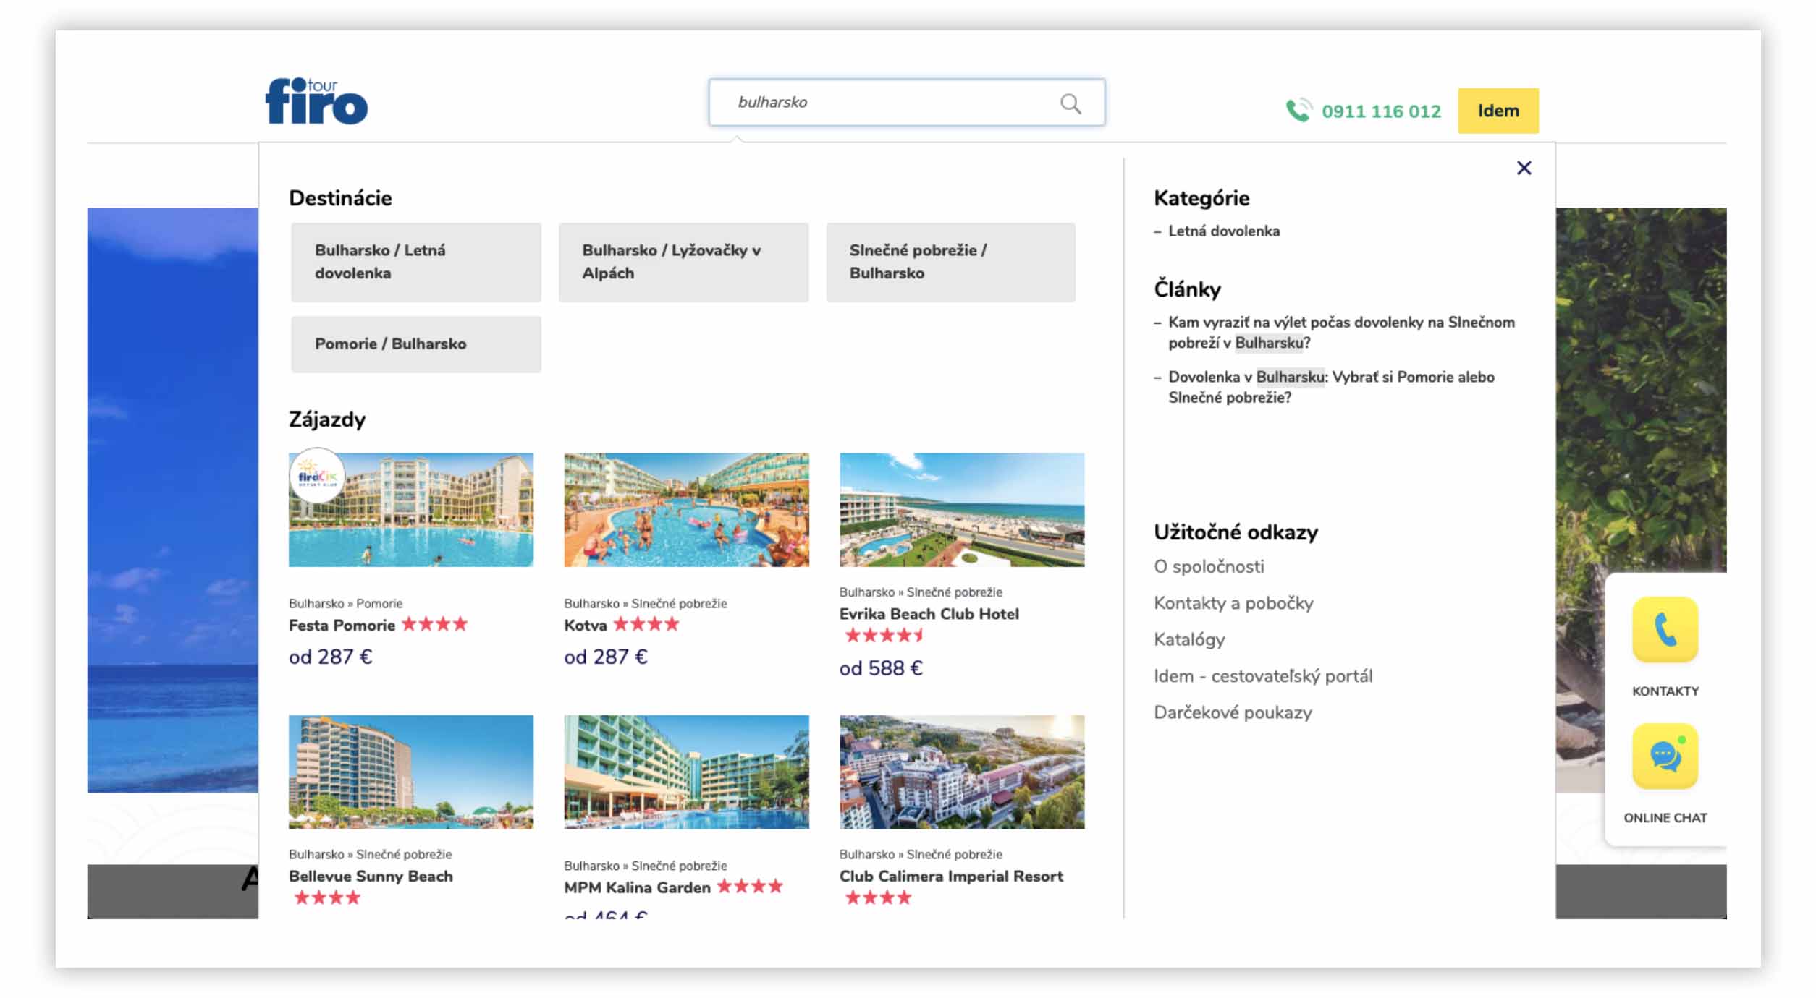1816x998 pixels.
Task: Select Pomorie / Bulharsko destination
Action: 415,344
